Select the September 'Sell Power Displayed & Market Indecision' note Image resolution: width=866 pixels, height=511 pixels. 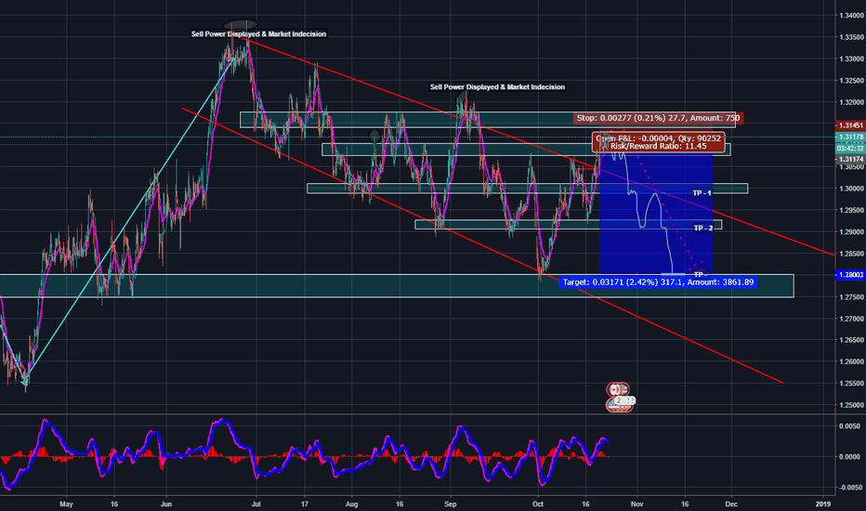click(x=497, y=87)
